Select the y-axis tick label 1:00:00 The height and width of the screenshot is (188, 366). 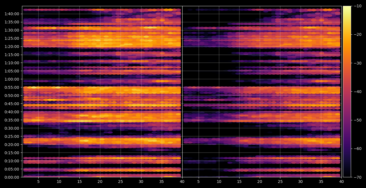(12, 79)
